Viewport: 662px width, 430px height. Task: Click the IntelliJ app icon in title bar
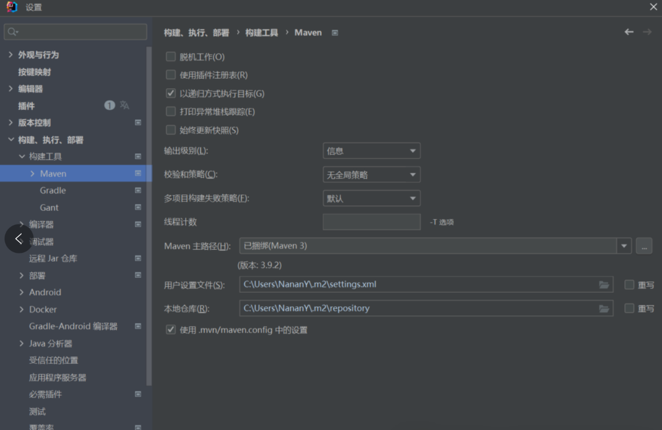coord(12,7)
